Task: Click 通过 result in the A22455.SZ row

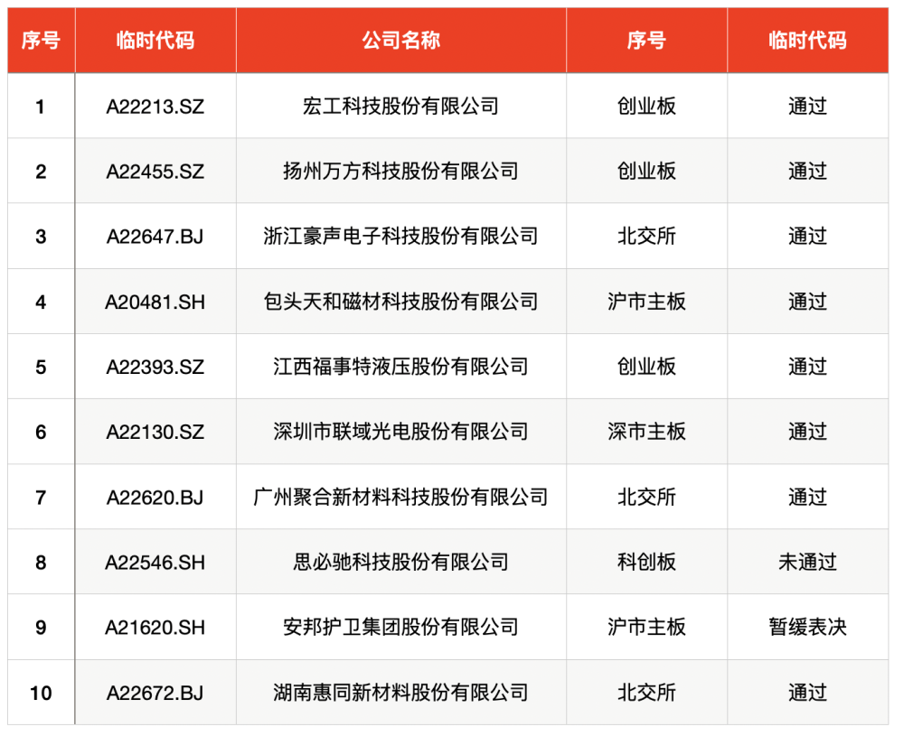Action: point(807,171)
